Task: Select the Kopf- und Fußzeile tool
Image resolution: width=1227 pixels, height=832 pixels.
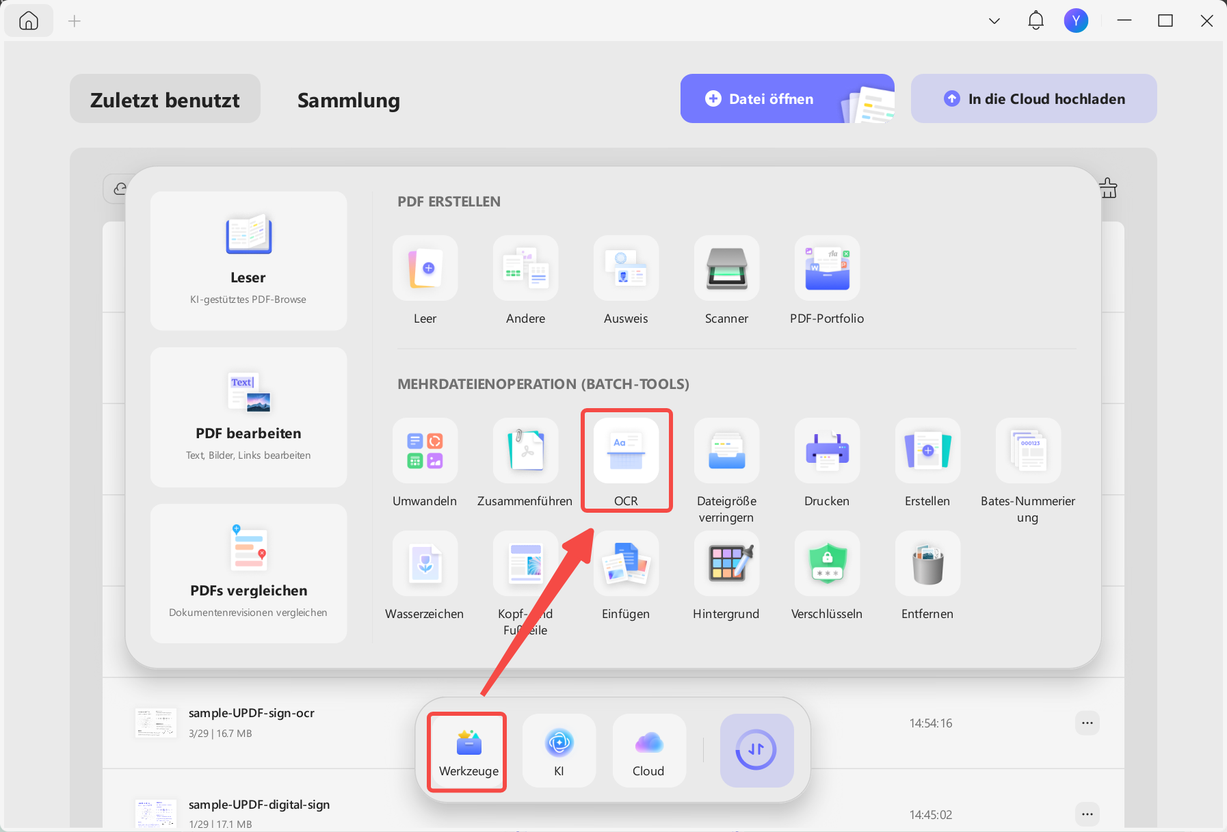Action: click(x=525, y=563)
